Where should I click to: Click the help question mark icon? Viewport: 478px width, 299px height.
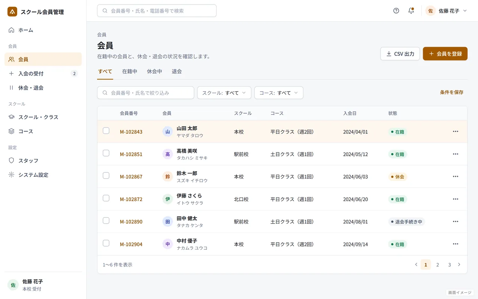[396, 11]
